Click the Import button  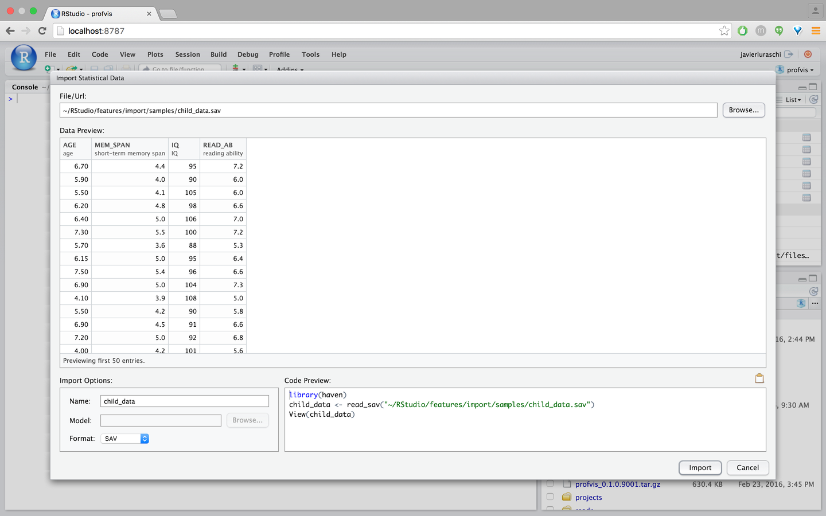(x=700, y=468)
